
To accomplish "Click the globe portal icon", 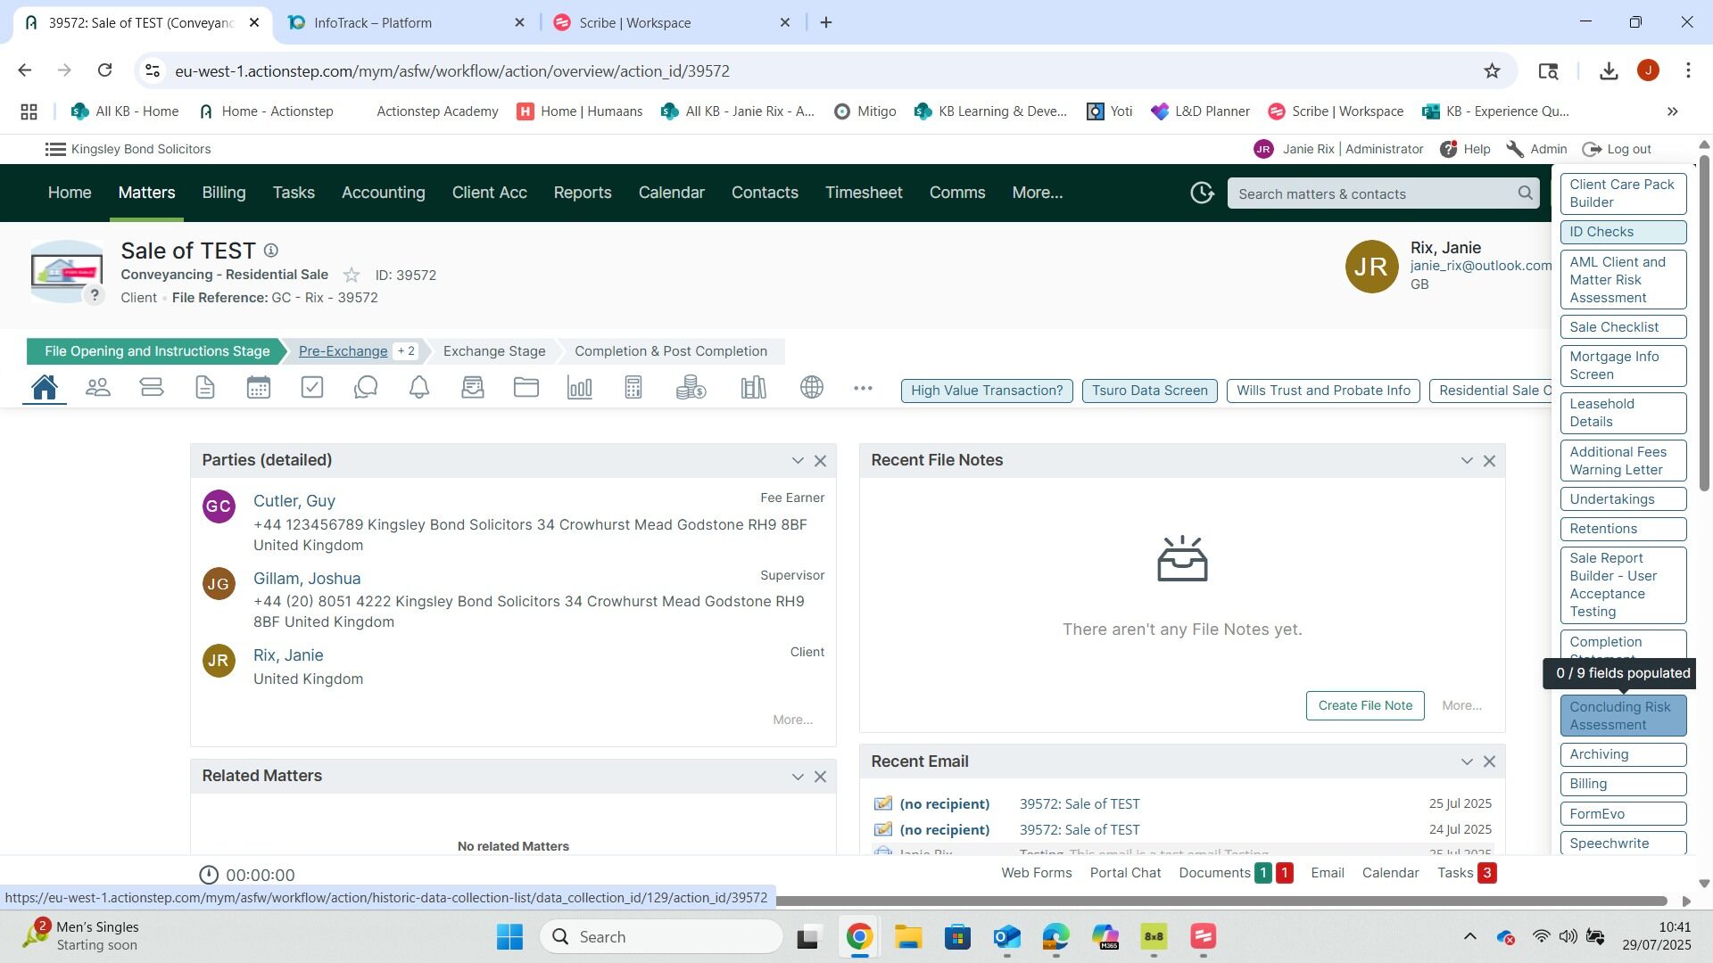I will click(x=812, y=388).
